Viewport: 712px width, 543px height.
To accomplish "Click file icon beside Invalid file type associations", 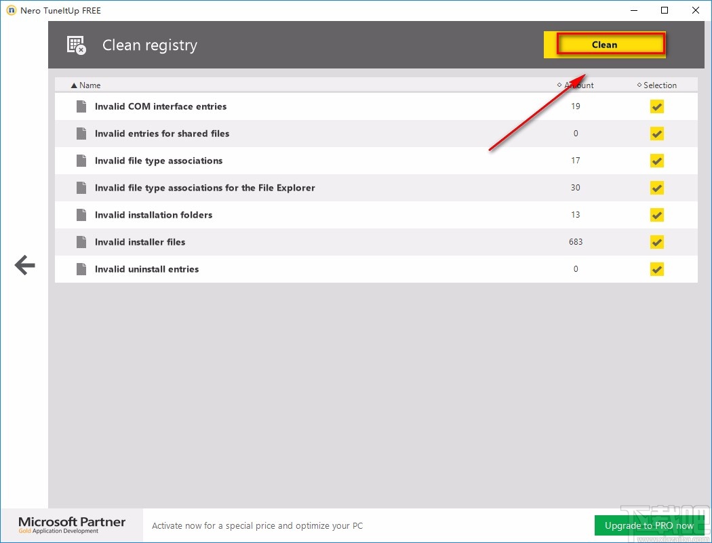I will pos(81,161).
